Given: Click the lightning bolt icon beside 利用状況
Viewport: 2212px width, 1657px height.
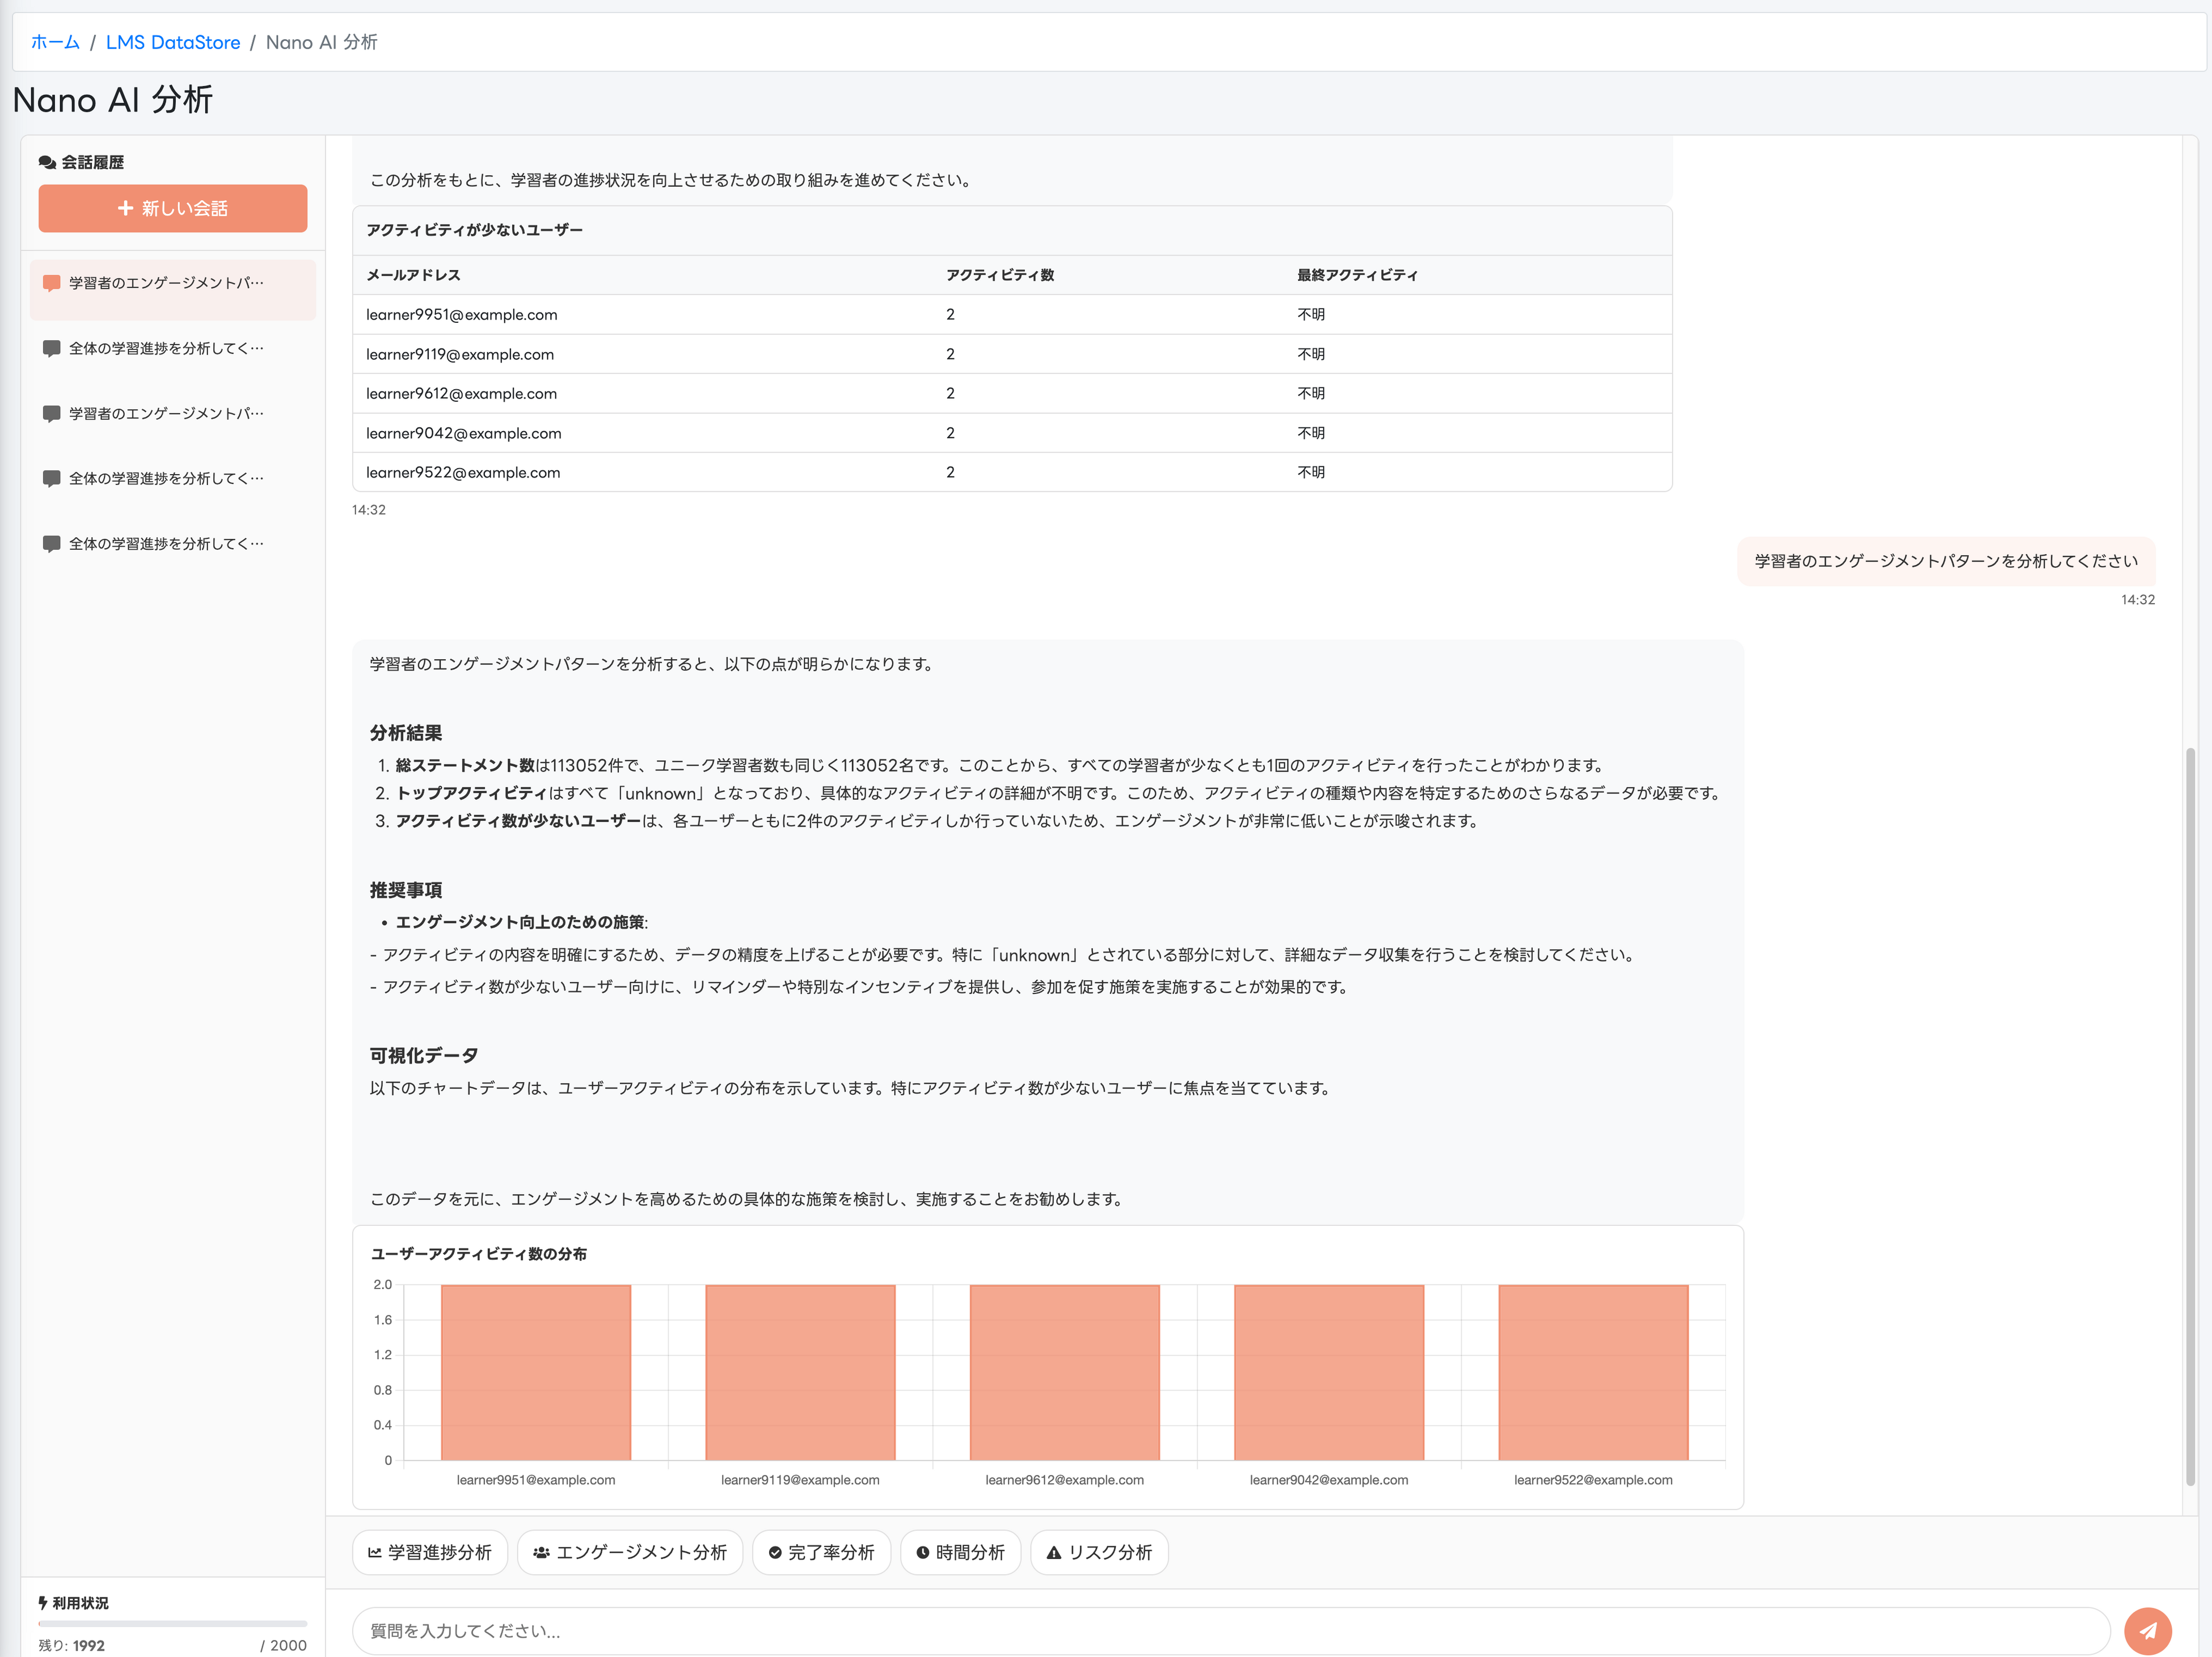Looking at the screenshot, I should [x=43, y=1602].
